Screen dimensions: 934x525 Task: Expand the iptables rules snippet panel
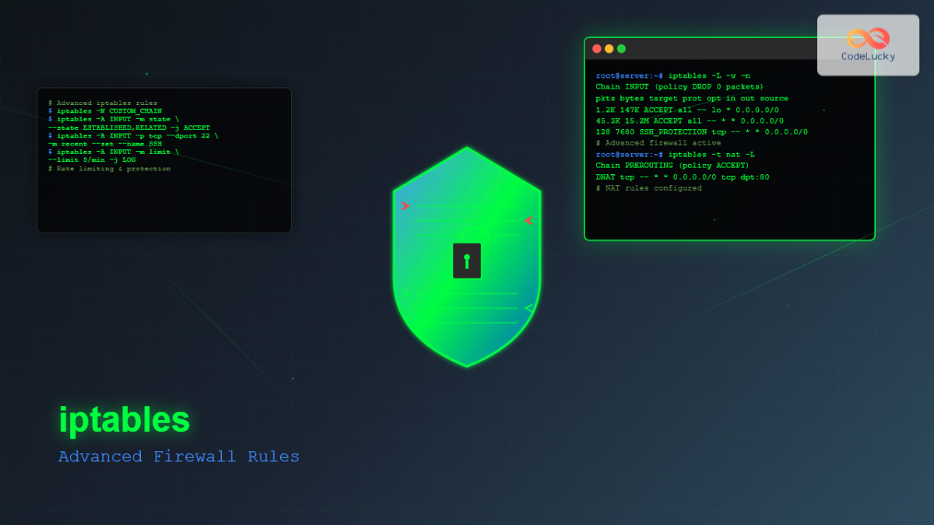[163, 159]
